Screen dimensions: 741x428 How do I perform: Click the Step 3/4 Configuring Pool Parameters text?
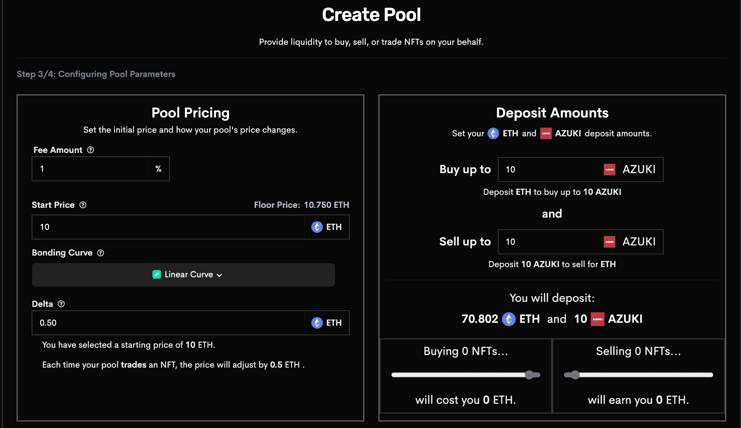pyautogui.click(x=96, y=74)
